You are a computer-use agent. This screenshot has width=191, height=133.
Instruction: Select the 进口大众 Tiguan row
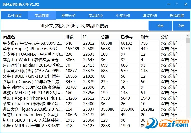coord(94,109)
